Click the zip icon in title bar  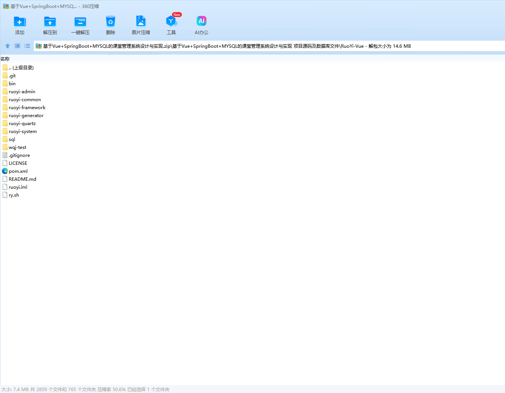coord(6,6)
